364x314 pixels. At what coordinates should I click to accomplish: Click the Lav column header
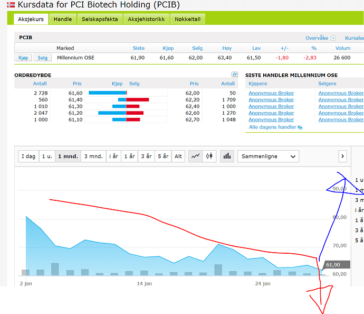[256, 48]
